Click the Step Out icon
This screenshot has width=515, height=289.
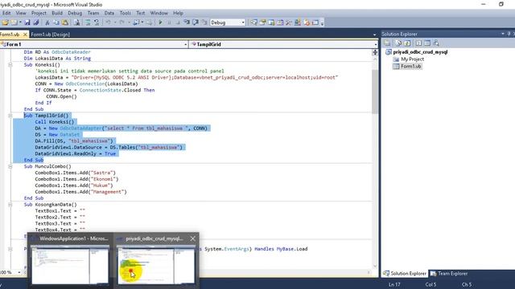(x=204, y=22)
